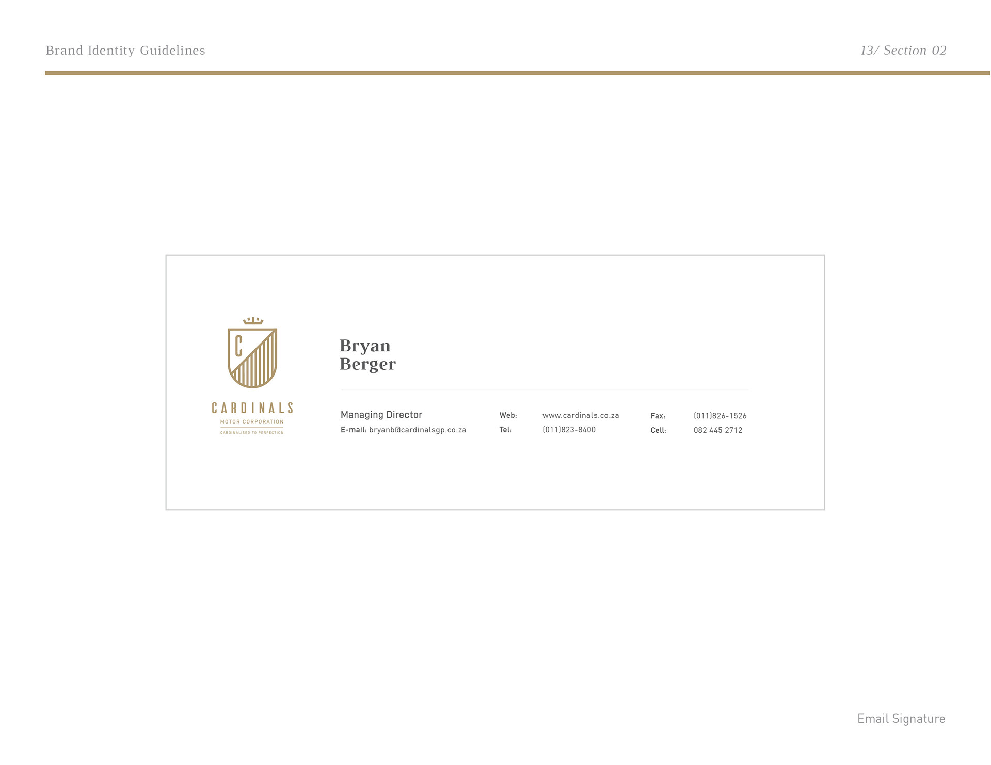This screenshot has width=991, height=765.
Task: Click the Managing Director job title
Action: click(381, 415)
